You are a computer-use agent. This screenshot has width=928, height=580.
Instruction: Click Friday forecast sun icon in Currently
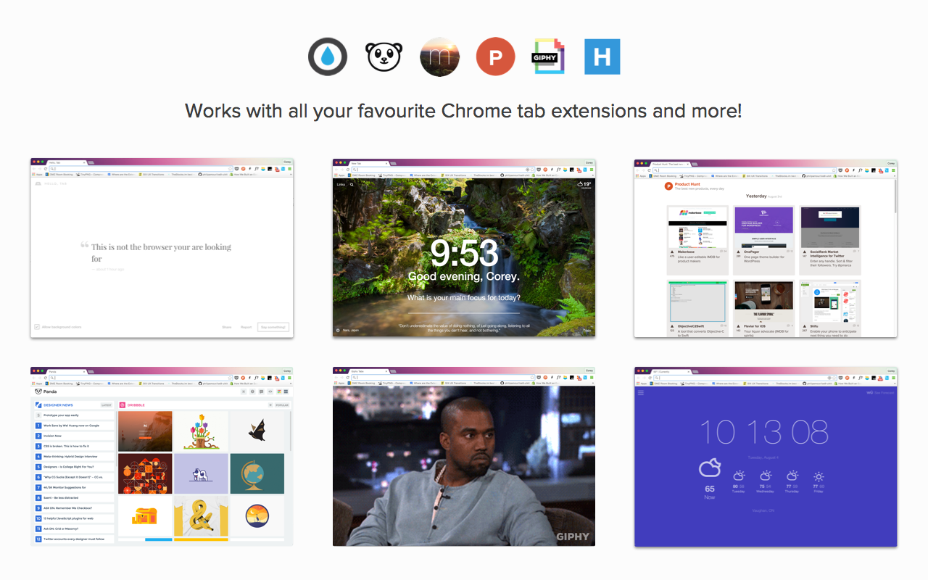click(x=819, y=476)
